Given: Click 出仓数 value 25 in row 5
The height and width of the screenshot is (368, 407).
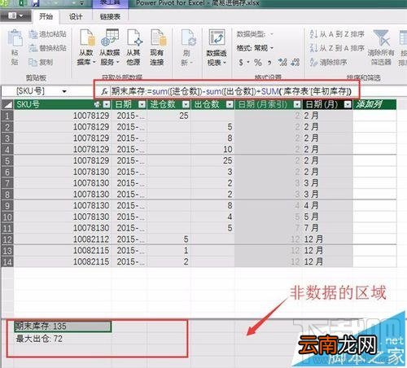Looking at the screenshot, I should (213, 160).
